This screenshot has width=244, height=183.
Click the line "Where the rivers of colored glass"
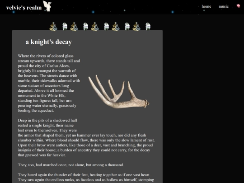pos(46,56)
